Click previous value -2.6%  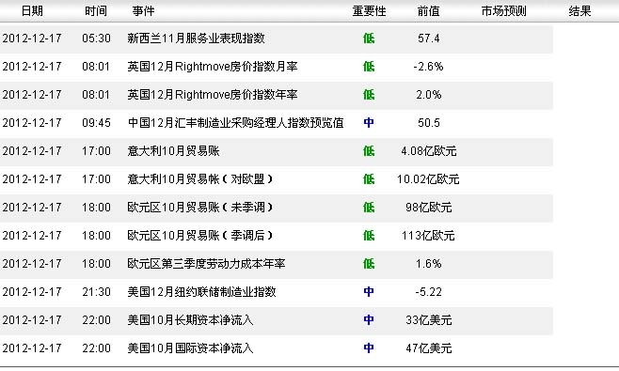(428, 67)
